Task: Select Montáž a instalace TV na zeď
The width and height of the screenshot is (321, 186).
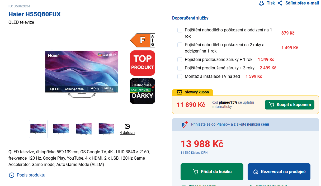Action: tap(180, 76)
